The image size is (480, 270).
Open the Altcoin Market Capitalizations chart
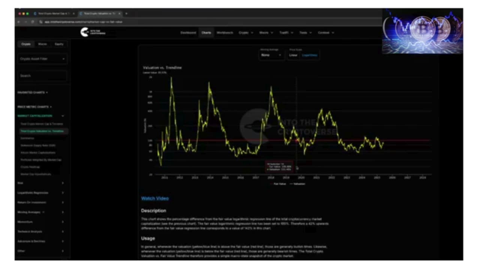pyautogui.click(x=38, y=153)
